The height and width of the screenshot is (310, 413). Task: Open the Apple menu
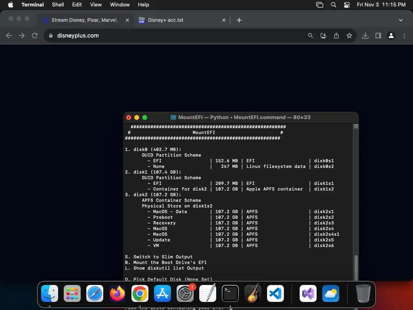point(10,5)
